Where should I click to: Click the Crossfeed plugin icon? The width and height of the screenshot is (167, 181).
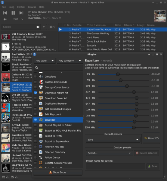[41, 77]
